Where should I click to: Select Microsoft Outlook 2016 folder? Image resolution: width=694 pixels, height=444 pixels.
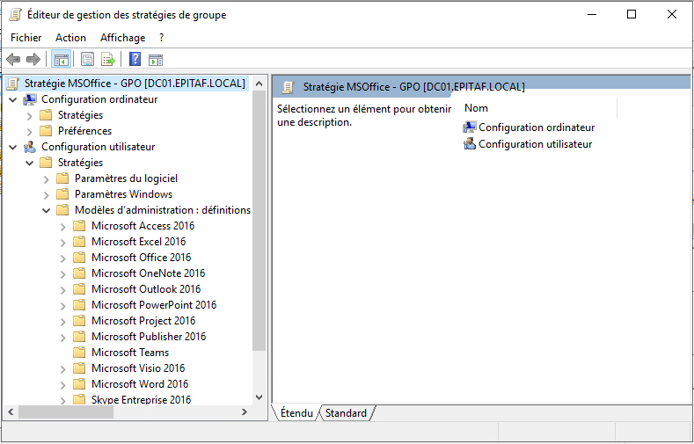pos(145,289)
